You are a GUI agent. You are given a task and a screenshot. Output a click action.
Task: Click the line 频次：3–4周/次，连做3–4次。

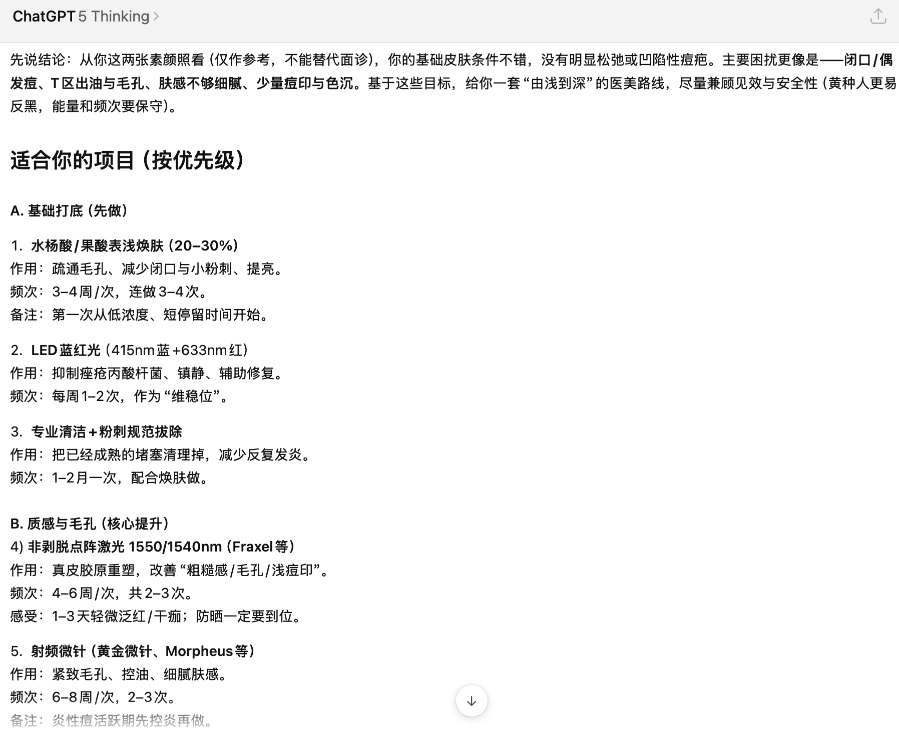[x=110, y=291]
